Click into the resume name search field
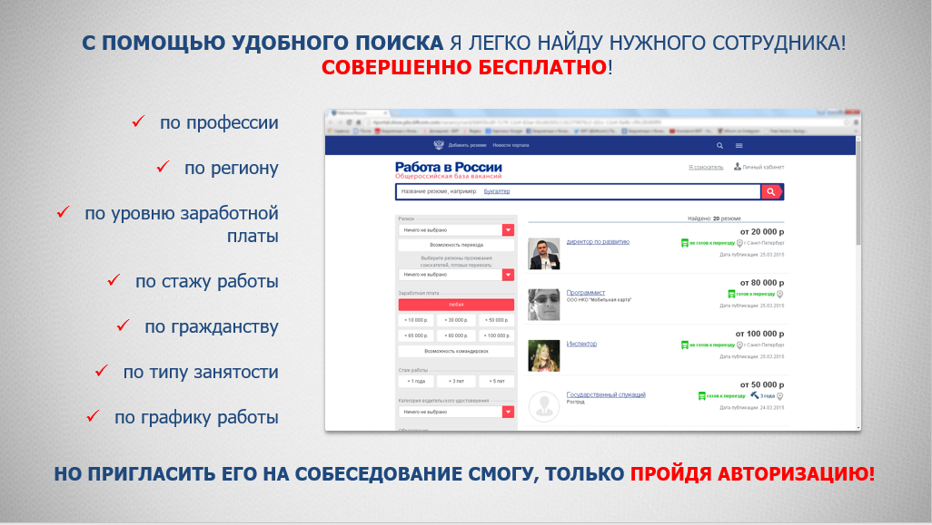The height and width of the screenshot is (525, 932). pos(579,191)
